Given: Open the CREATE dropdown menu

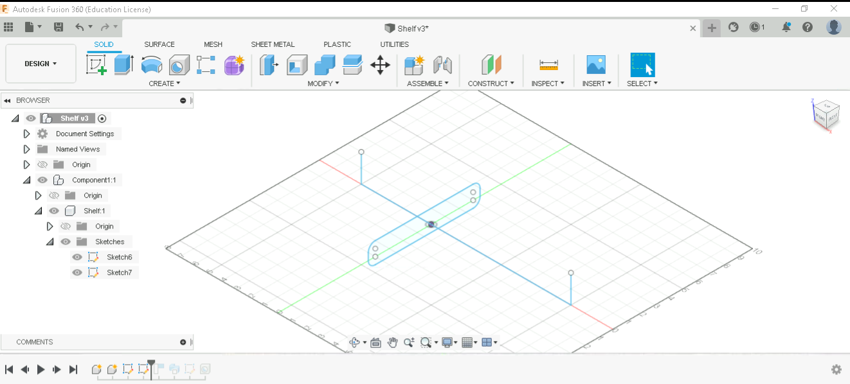Looking at the screenshot, I should 165,83.
